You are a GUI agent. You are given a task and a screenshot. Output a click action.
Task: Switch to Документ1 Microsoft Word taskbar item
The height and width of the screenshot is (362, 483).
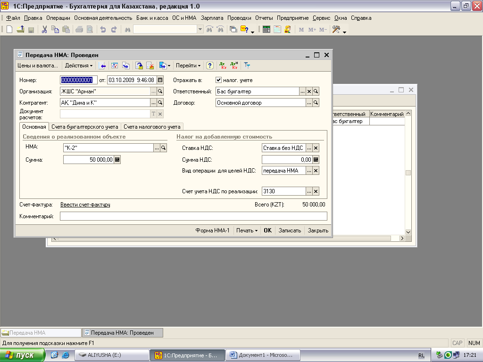264,355
